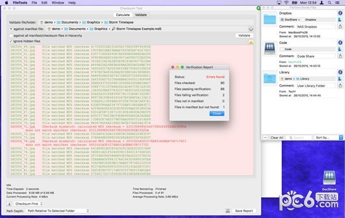Click the 'Mon 12:54' clock
This screenshot has height=218, width=345.
pos(308,3)
